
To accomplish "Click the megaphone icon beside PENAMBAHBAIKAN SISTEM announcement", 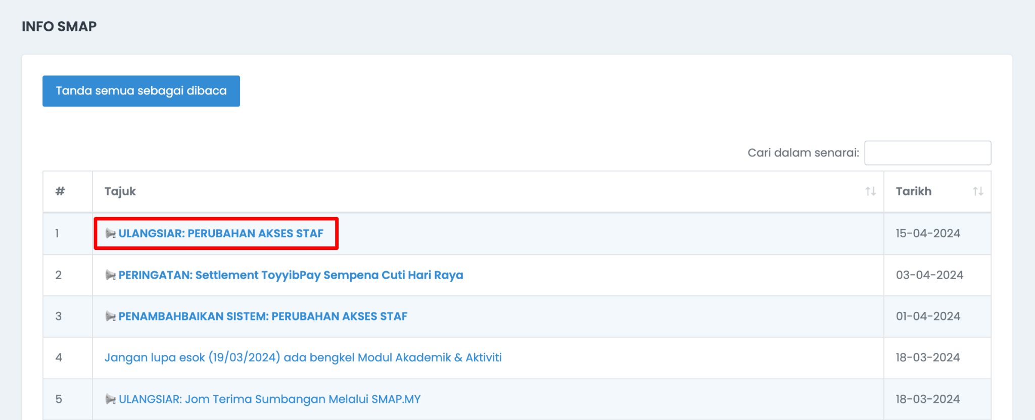I will click(x=110, y=317).
